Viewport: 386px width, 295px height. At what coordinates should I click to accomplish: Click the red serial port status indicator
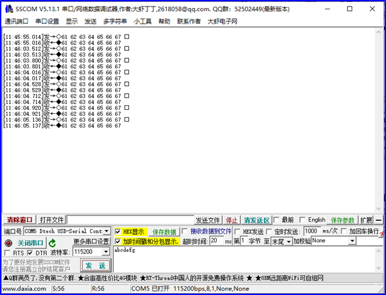[9, 243]
